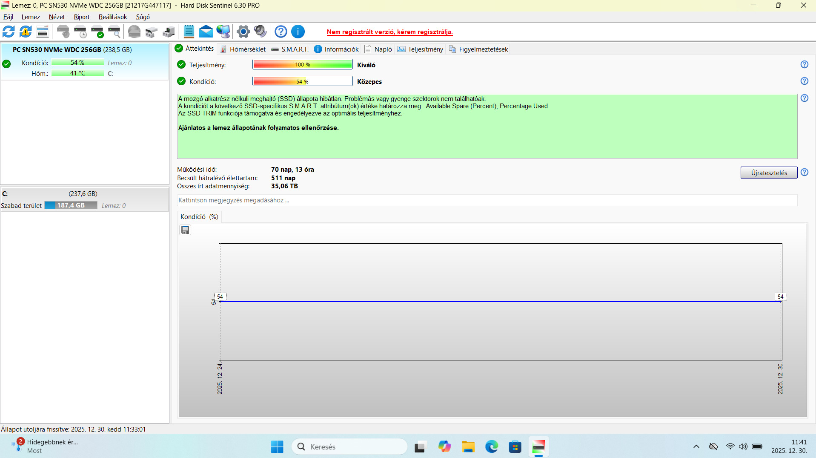Image resolution: width=816 pixels, height=458 pixels.
Task: Open the Riport menu
Action: (x=82, y=17)
